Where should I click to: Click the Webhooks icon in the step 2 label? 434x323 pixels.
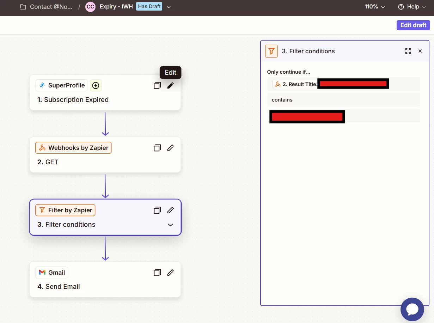pyautogui.click(x=42, y=148)
